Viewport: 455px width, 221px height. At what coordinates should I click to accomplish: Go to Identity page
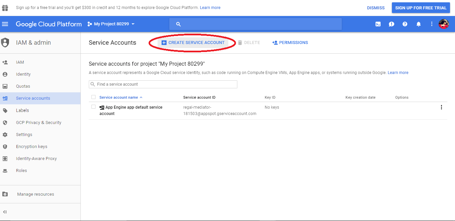point(23,74)
